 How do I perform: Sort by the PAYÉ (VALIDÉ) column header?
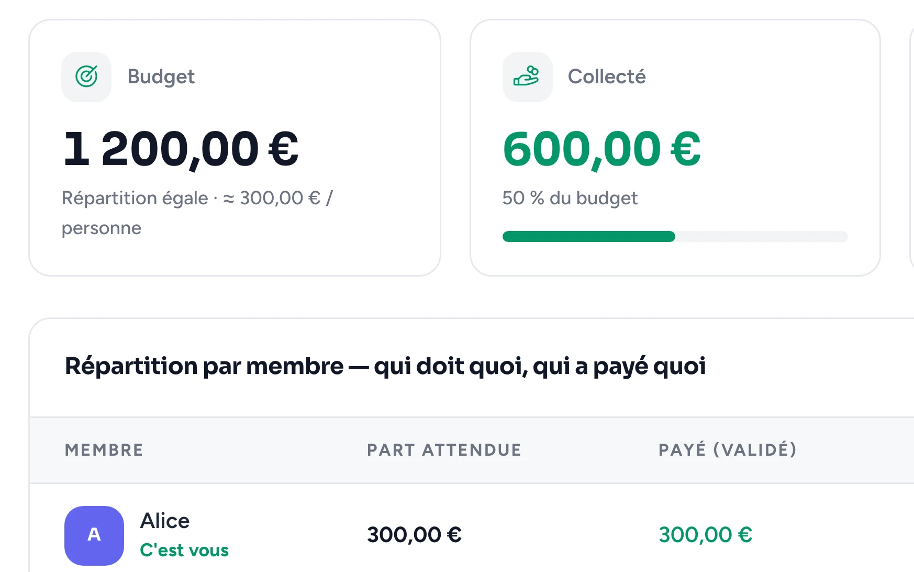pos(728,450)
